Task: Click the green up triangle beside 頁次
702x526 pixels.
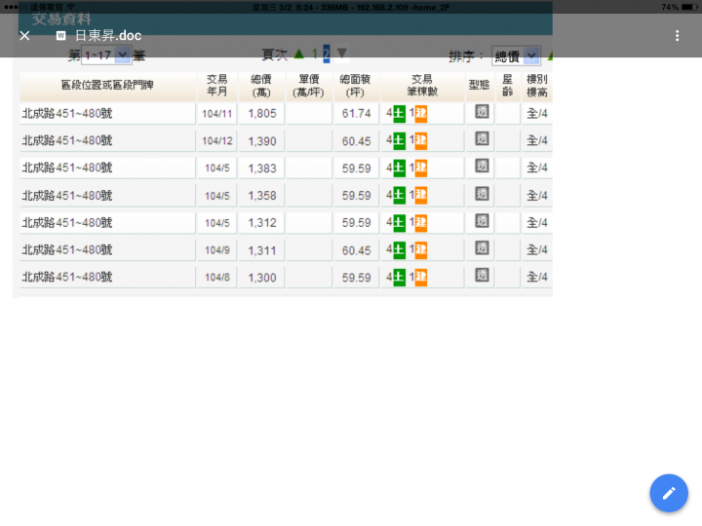Action: click(299, 55)
